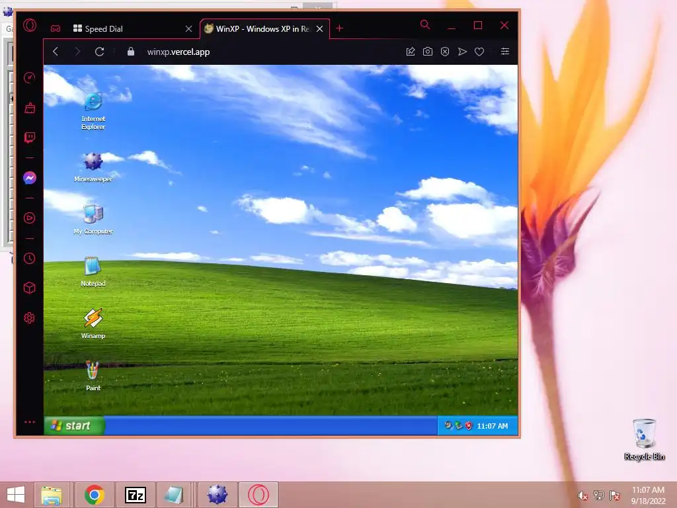
Task: Select My Computer icon on XP desktop
Action: [x=93, y=220]
